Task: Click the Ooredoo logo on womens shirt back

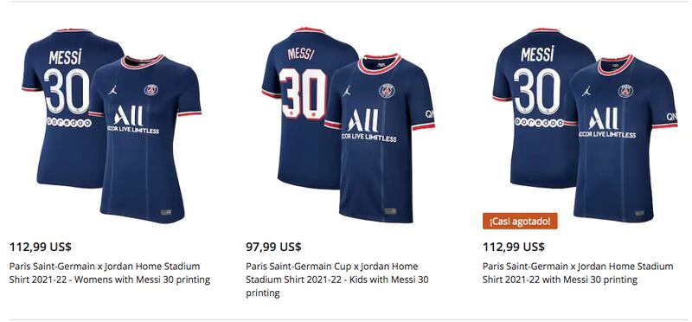Action: [x=69, y=122]
